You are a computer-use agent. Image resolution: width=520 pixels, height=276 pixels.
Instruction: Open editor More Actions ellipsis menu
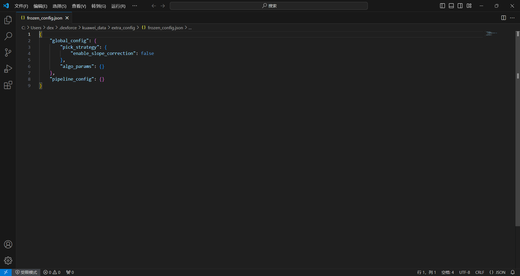(512, 18)
